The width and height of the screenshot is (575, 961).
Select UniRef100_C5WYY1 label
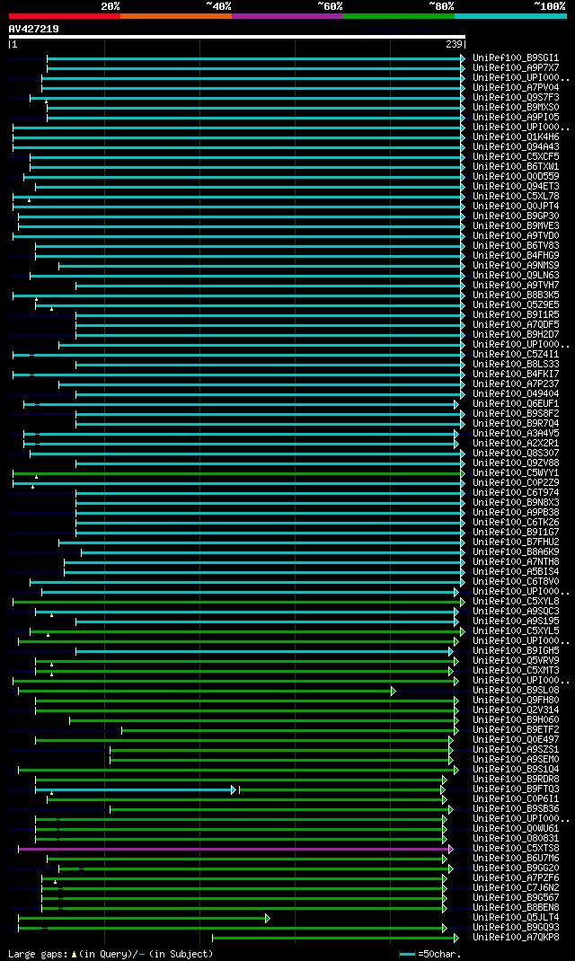[516, 472]
